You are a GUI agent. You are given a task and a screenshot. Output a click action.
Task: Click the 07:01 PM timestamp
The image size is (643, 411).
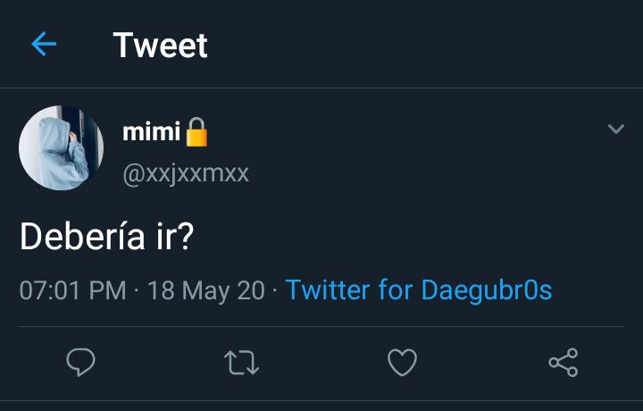(x=72, y=290)
